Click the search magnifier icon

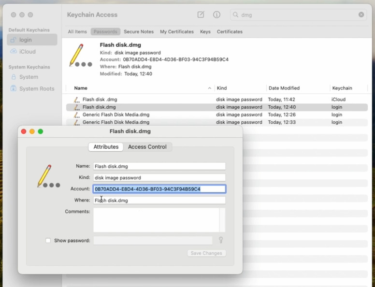tap(235, 14)
